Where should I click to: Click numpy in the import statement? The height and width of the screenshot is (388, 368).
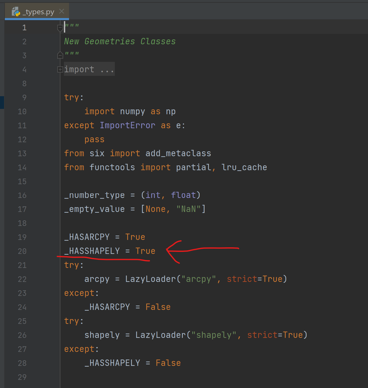pyautogui.click(x=132, y=111)
